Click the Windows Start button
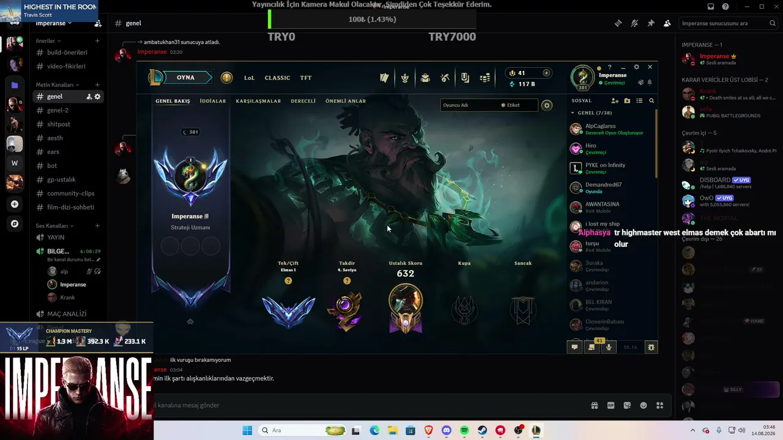 coord(247,430)
